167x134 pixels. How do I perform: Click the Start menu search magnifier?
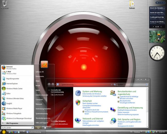tap(32, 128)
